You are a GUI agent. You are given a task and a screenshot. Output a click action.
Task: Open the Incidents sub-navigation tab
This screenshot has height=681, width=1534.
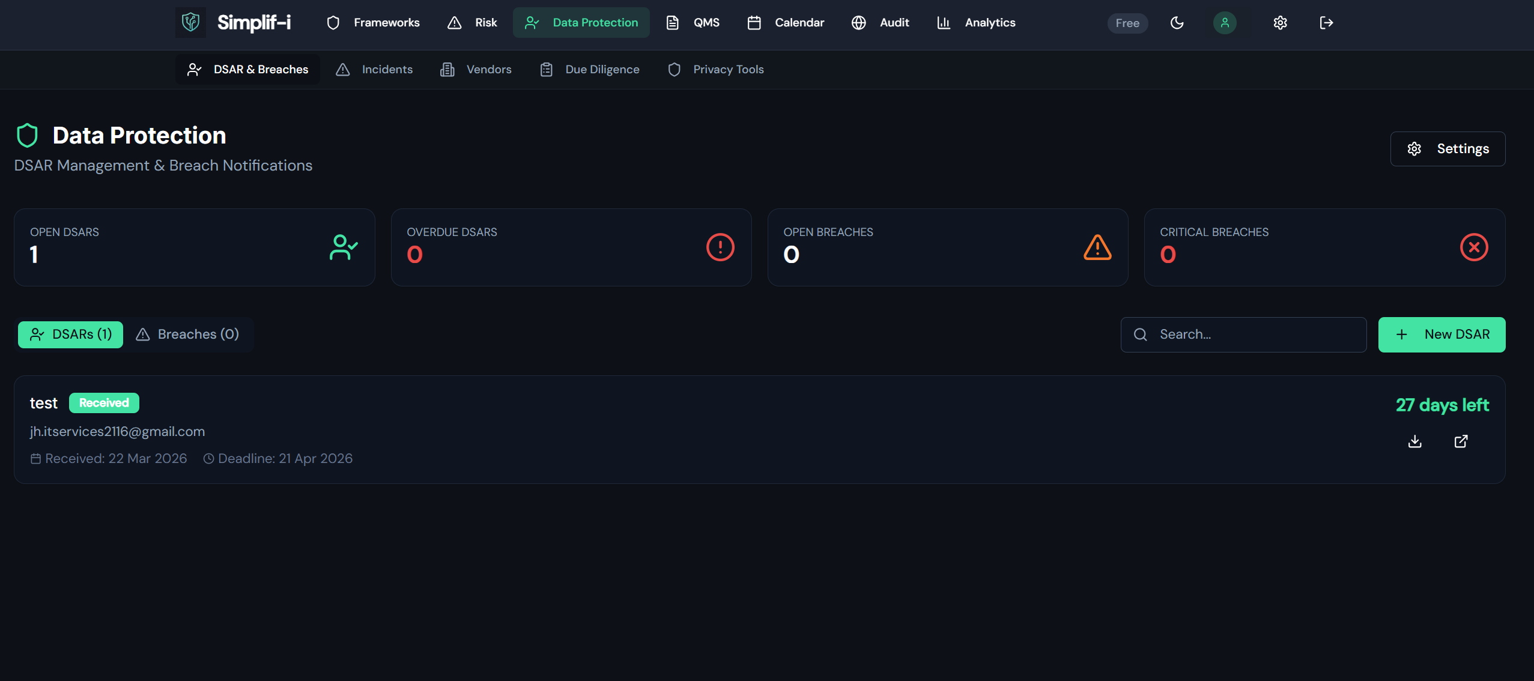[374, 70]
